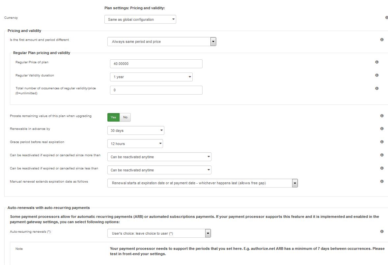Click 'Auto-renewals with auto-recurring payments' heading
Viewport: 388px width, 265px height.
coord(48,208)
